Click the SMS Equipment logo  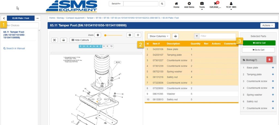coord(72,6)
